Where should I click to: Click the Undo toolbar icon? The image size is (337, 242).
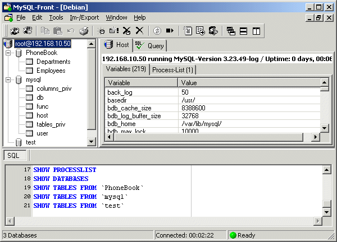click(x=71, y=31)
